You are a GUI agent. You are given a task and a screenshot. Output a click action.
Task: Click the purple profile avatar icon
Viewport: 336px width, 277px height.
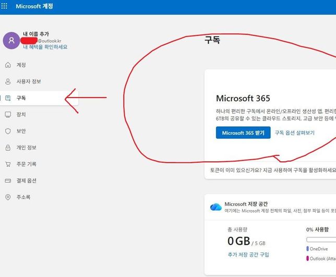11,41
